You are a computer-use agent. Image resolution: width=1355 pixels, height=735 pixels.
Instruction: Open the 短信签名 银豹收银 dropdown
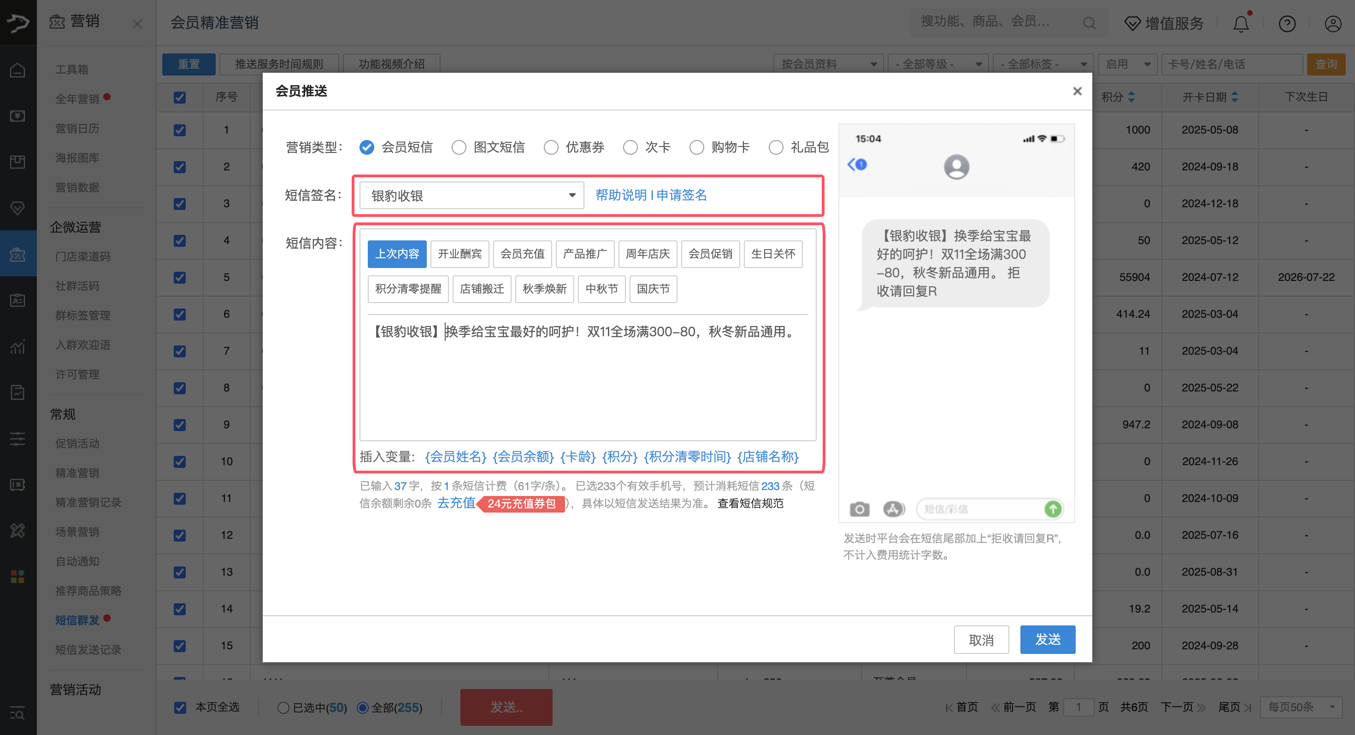(471, 196)
